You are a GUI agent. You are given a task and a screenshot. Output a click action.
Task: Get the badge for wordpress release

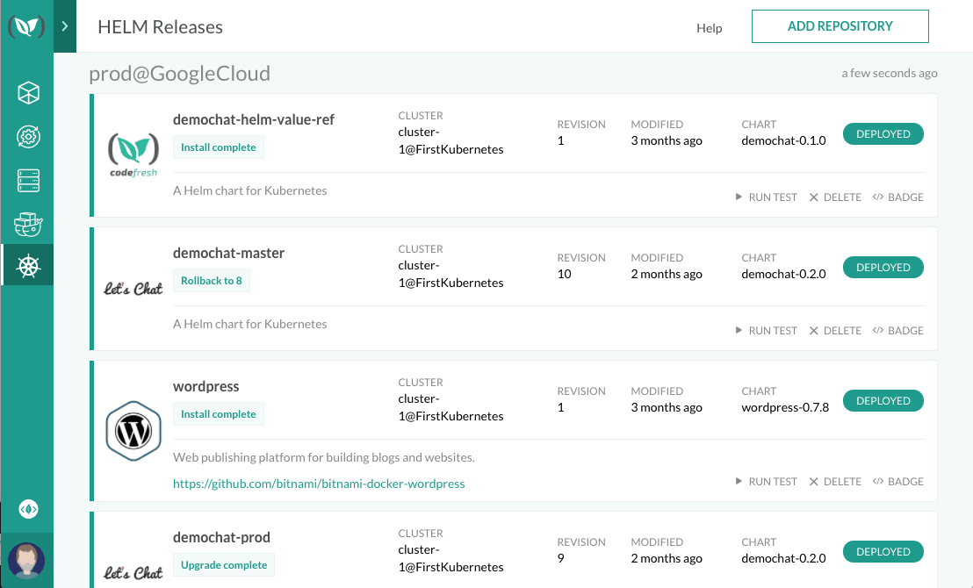click(x=897, y=482)
